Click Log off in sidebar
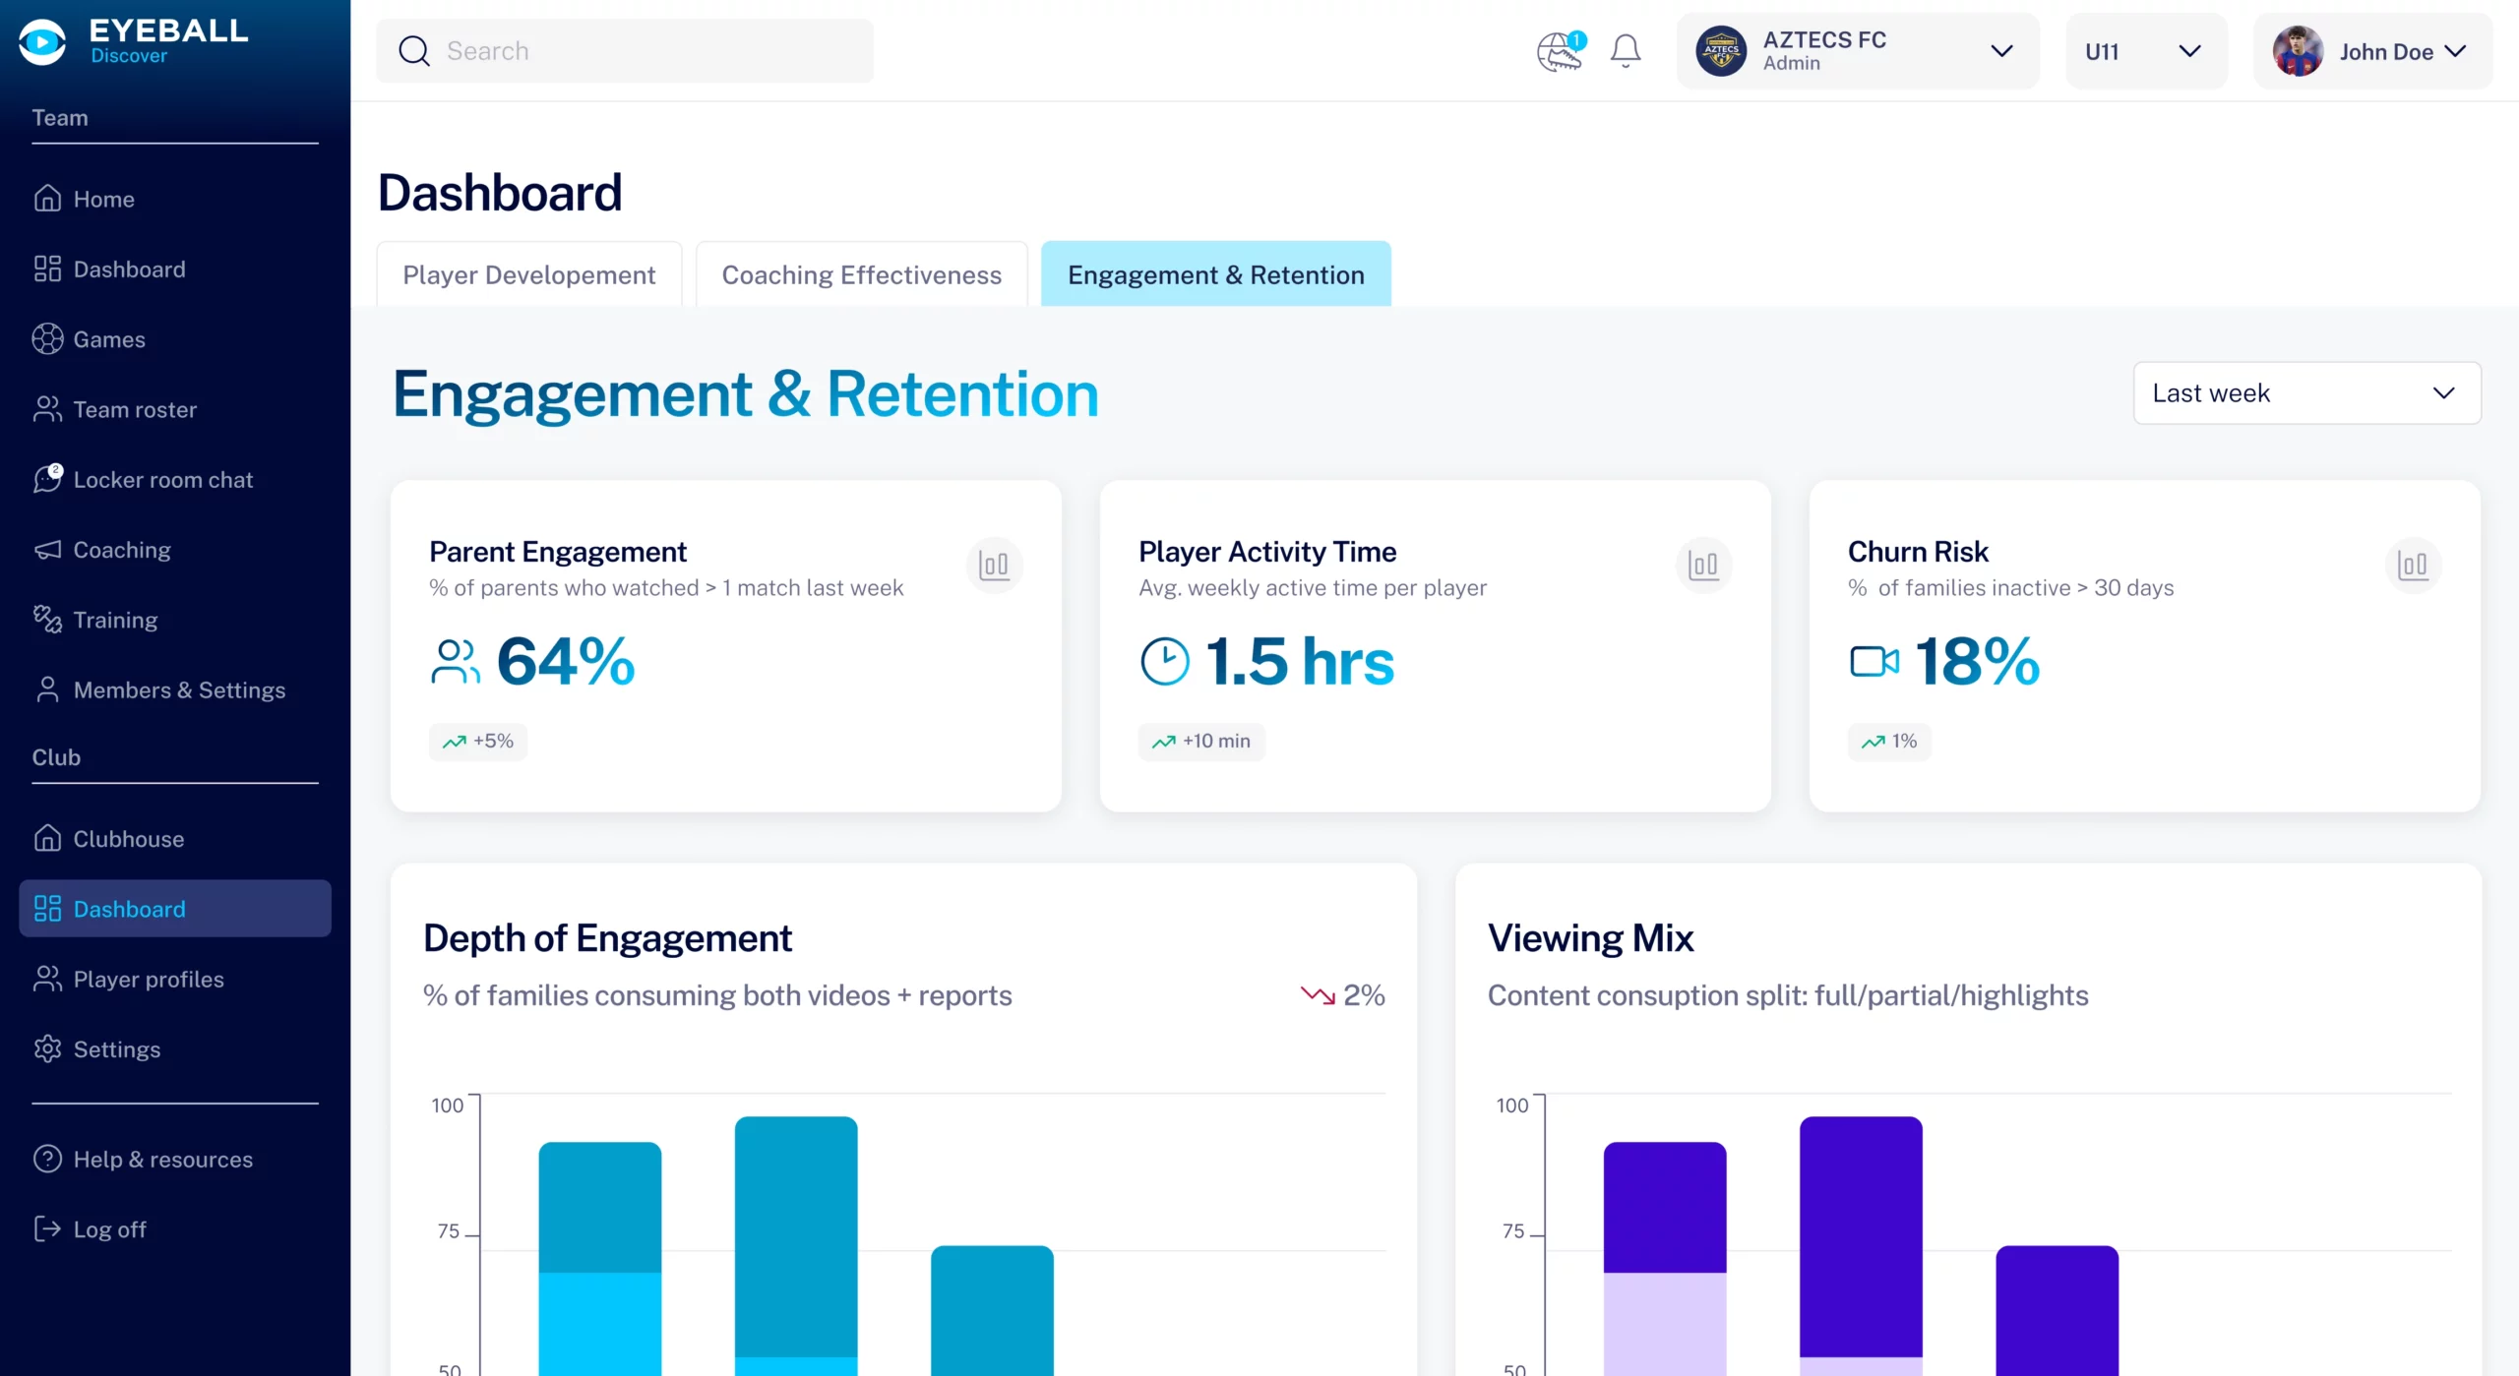Image resolution: width=2519 pixels, height=1376 pixels. click(x=109, y=1229)
